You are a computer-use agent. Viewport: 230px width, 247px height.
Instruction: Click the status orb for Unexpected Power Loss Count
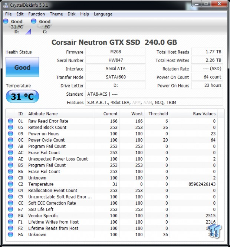(x=10, y=159)
